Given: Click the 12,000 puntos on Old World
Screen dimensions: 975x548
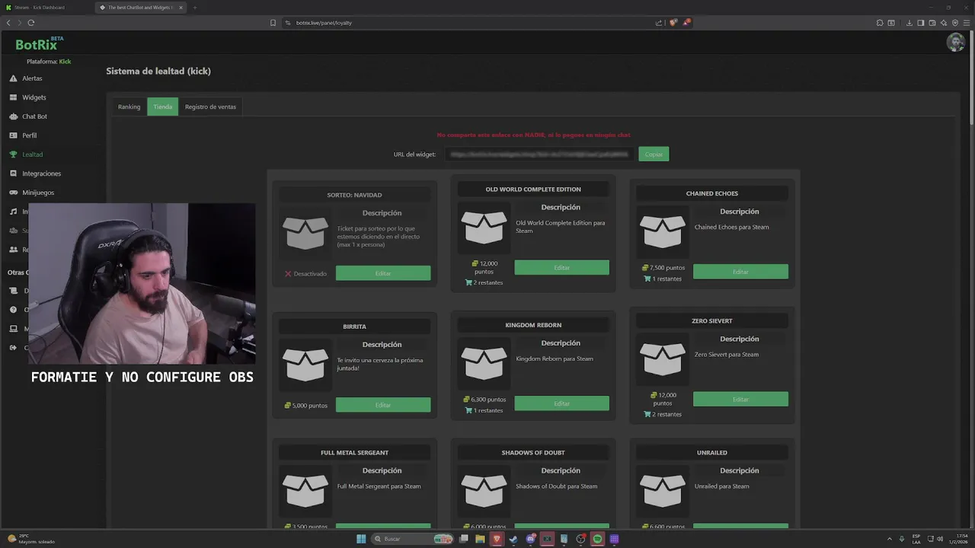Looking at the screenshot, I should point(484,267).
